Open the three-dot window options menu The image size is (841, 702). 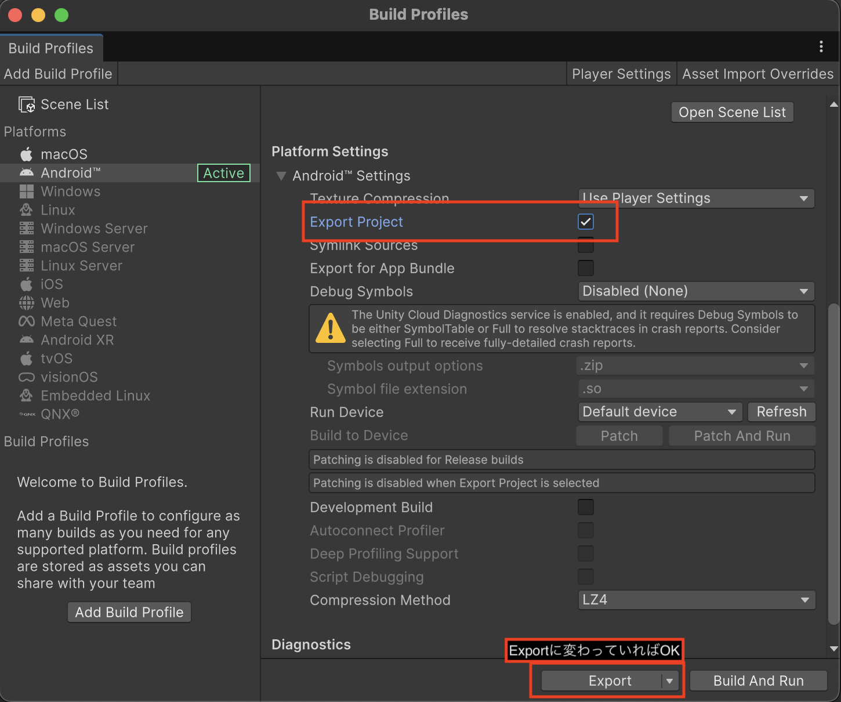point(821,46)
